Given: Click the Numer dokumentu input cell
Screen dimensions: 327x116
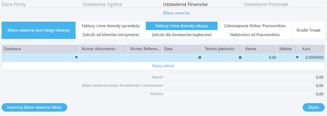Looking at the screenshot, I should 104,58.
